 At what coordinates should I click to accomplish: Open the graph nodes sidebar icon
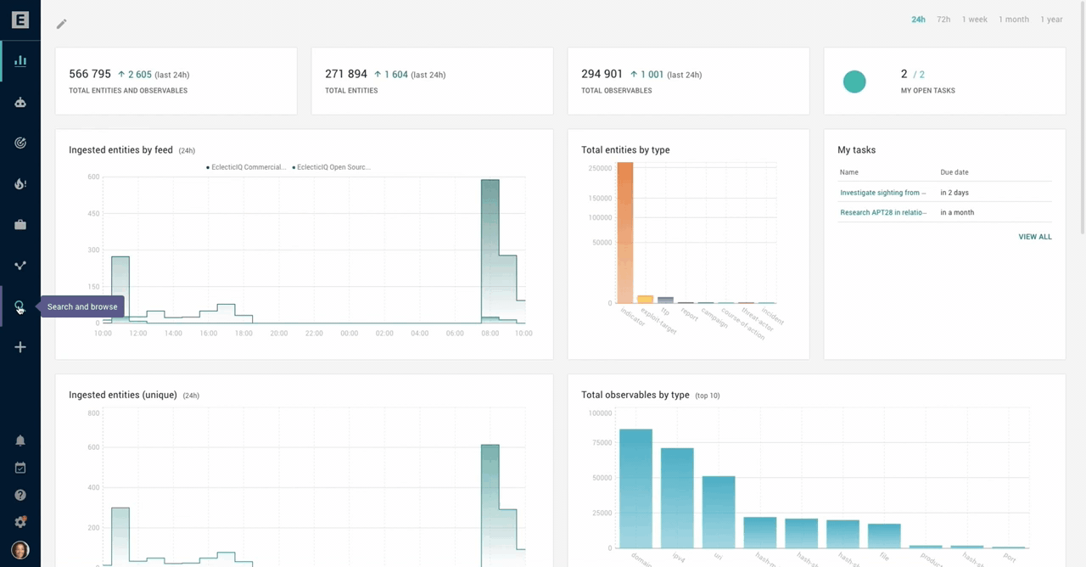click(x=20, y=266)
